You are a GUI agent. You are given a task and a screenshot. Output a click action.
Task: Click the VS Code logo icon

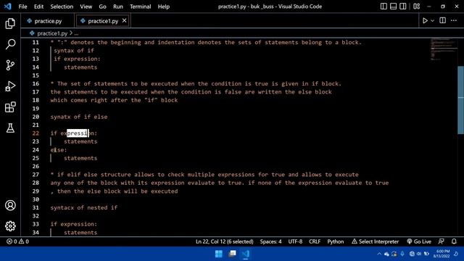click(8, 7)
